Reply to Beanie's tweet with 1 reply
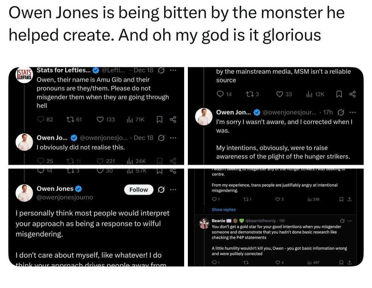 (214, 263)
